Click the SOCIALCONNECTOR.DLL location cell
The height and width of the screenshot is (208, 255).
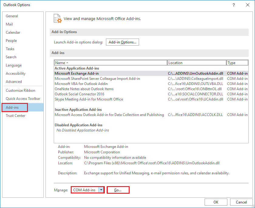[195, 94]
